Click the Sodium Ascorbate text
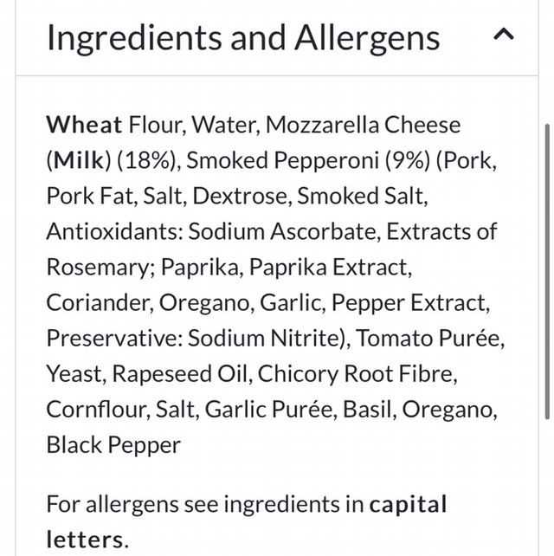The image size is (554, 556). (285, 231)
